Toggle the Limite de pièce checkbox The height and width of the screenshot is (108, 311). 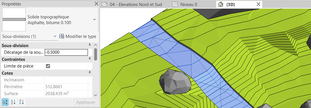(x=48, y=66)
